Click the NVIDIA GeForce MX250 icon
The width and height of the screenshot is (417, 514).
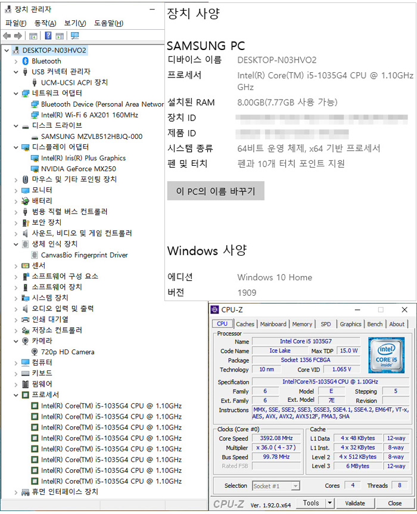(x=35, y=169)
